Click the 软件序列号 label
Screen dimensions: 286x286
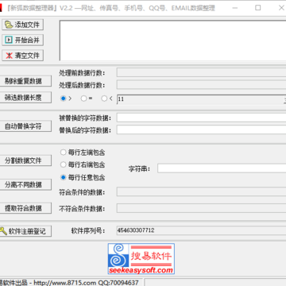[x=88, y=230]
